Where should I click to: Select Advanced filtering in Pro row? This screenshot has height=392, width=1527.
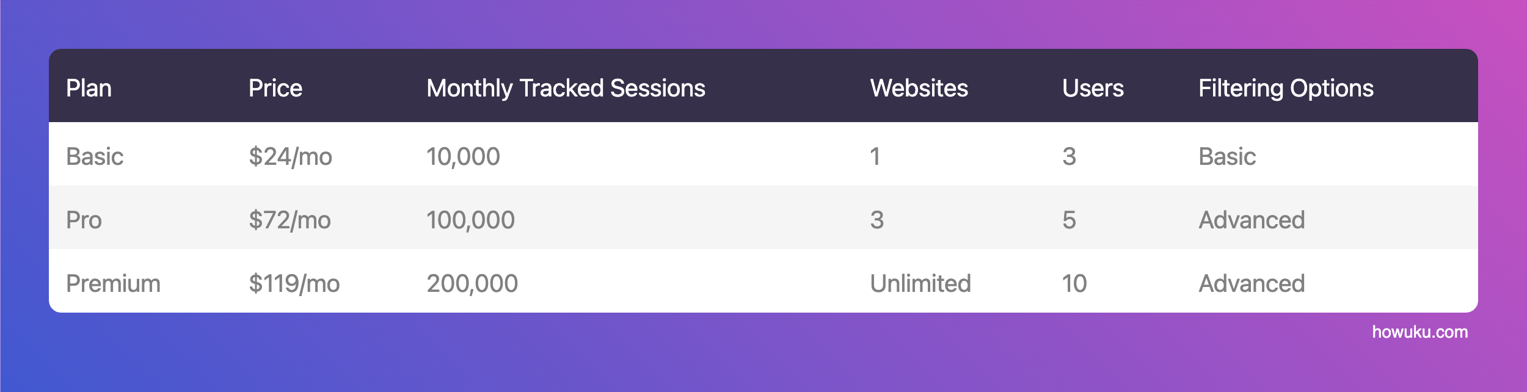tap(1252, 220)
